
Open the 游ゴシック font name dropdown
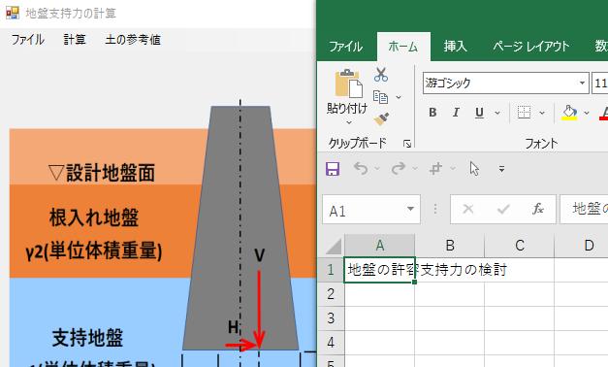coord(582,83)
